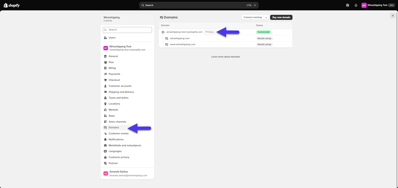The image size is (398, 188).
Task: Open Languages settings
Action: (127, 151)
